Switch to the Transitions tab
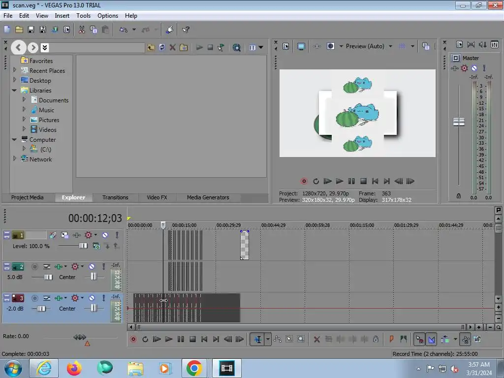 (x=115, y=197)
